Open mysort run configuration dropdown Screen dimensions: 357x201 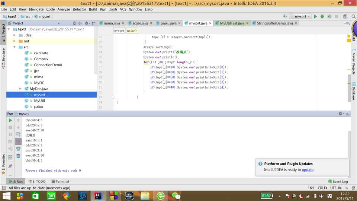point(300,16)
